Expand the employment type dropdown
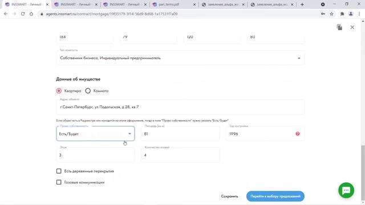 pos(180,58)
